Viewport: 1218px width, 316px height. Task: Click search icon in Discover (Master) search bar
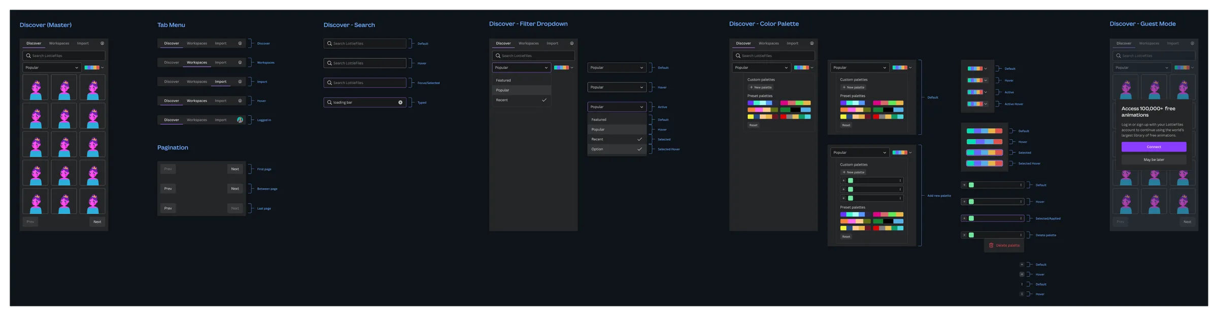coord(28,56)
